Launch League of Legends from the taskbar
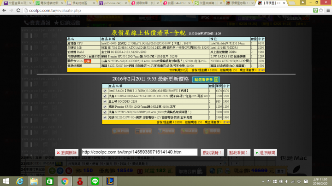 (x=110, y=181)
